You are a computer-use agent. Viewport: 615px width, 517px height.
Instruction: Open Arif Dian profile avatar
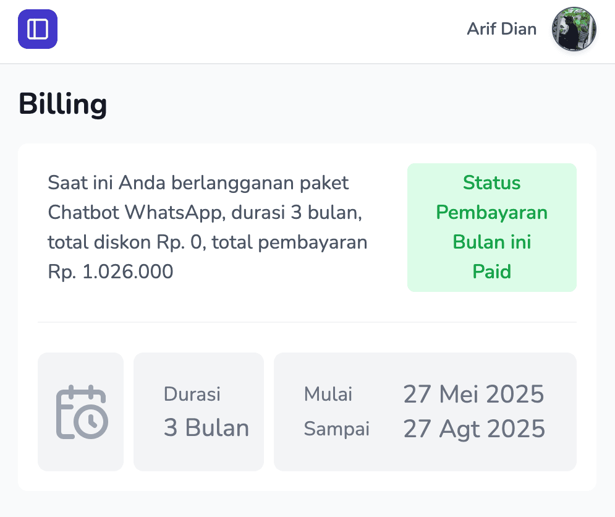tap(574, 29)
